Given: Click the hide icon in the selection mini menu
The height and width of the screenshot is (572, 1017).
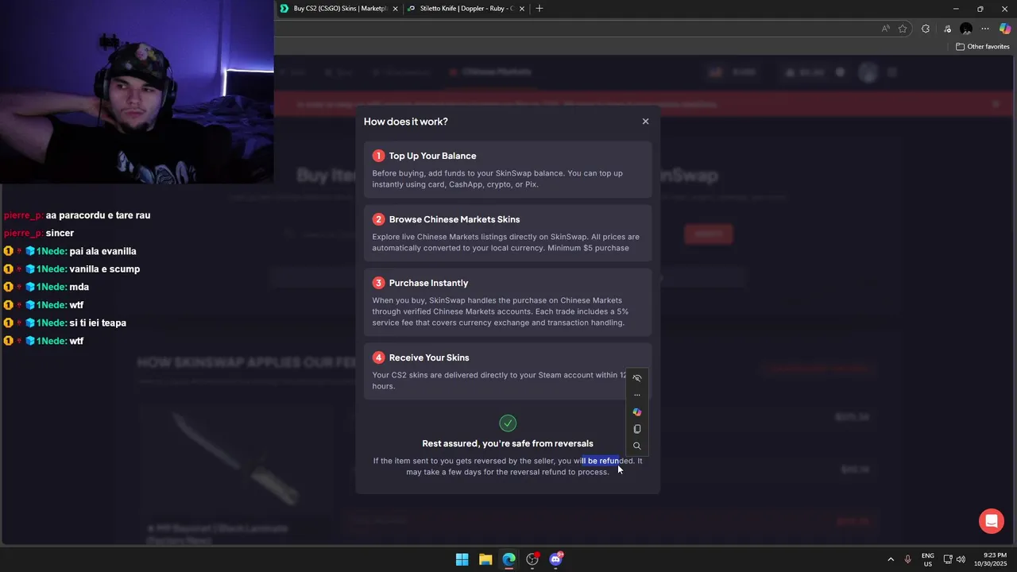Looking at the screenshot, I should pos(636,378).
